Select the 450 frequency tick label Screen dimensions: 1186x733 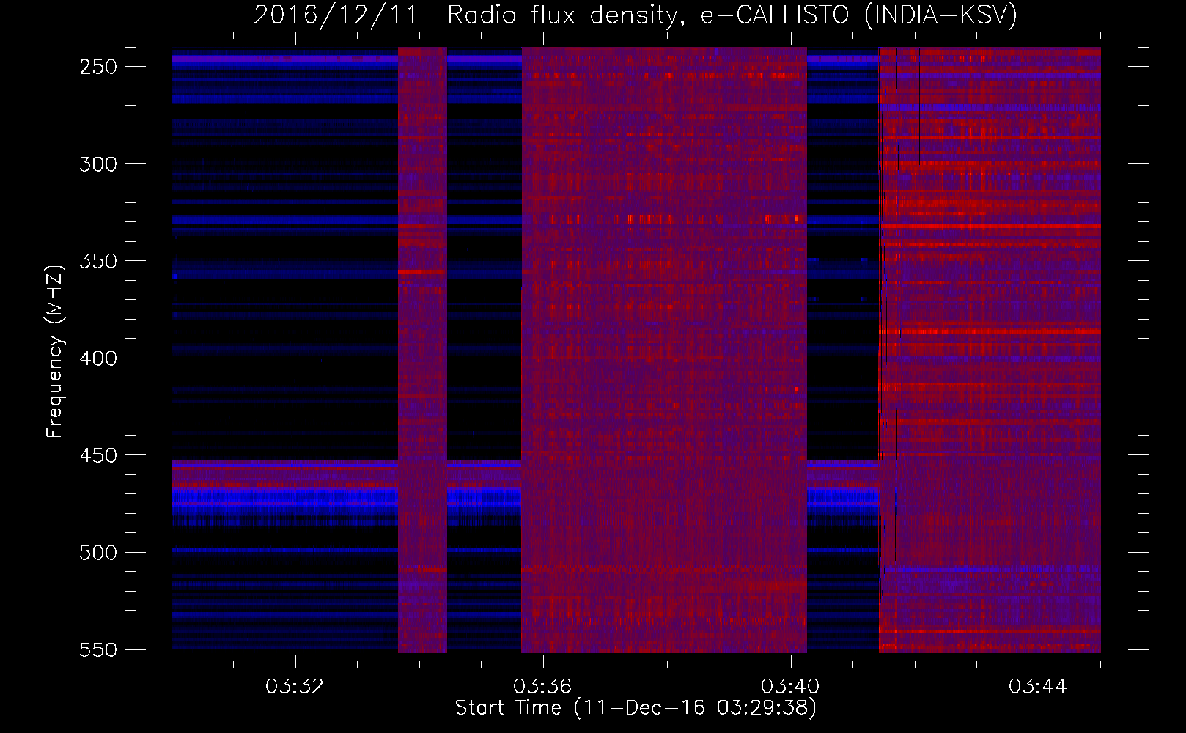[98, 455]
